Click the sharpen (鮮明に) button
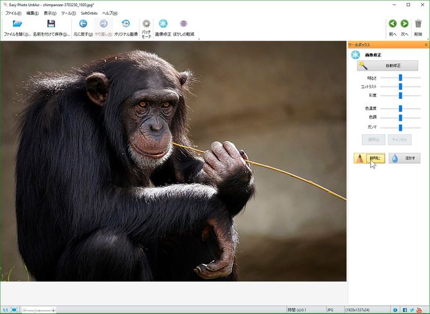The image size is (430, 314). point(370,158)
